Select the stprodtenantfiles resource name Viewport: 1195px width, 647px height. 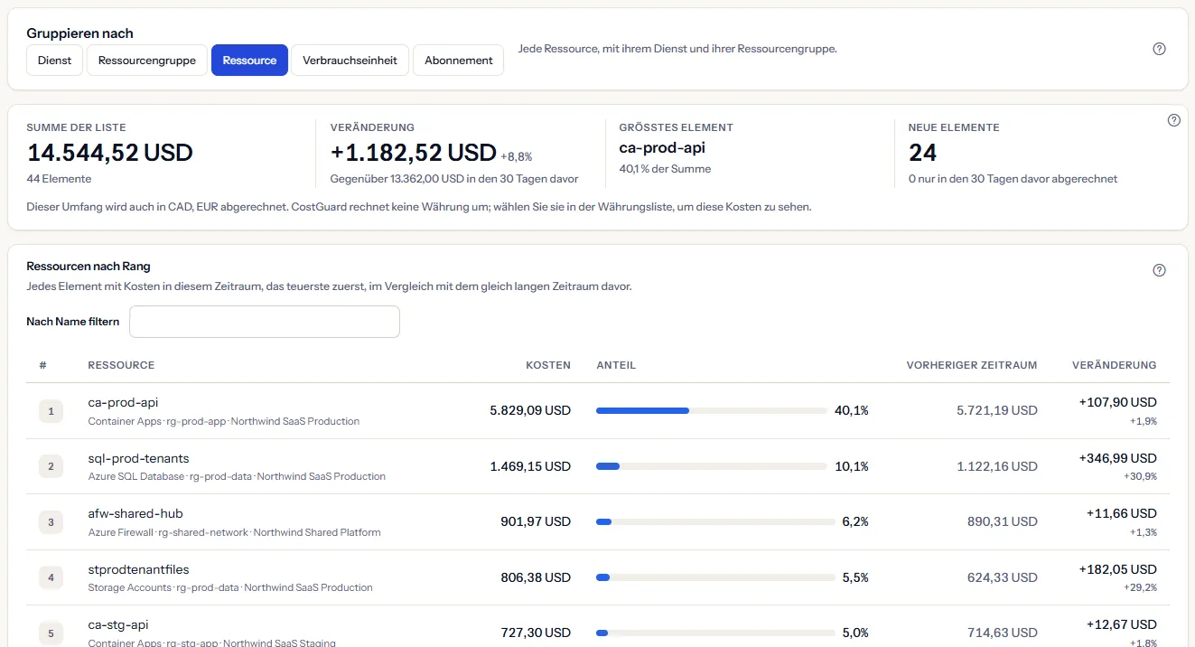(x=138, y=569)
